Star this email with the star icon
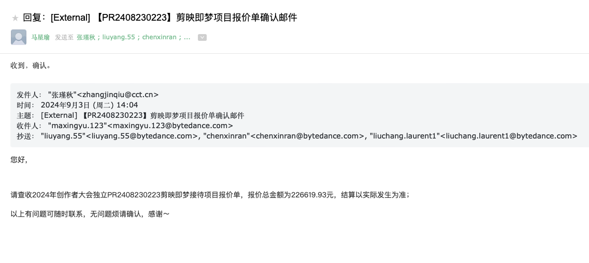 (x=15, y=18)
